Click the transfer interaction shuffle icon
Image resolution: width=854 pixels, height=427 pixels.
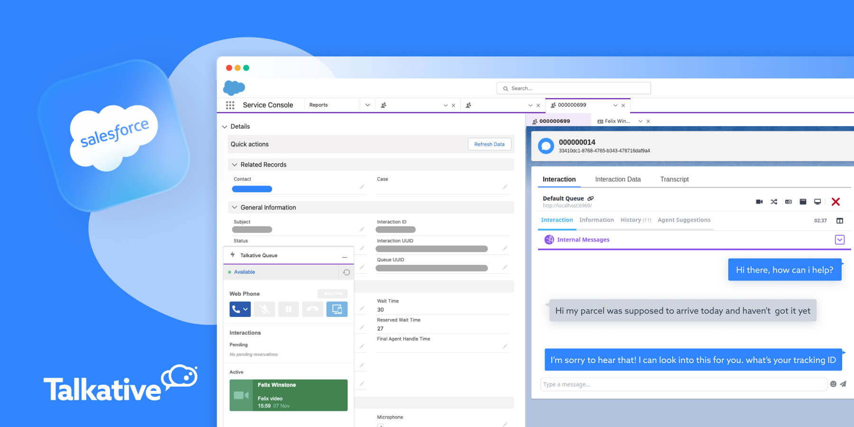(774, 202)
